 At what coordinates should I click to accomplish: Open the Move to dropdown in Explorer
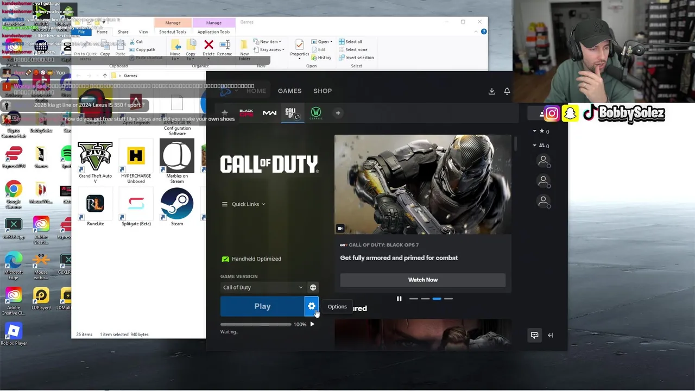(175, 49)
